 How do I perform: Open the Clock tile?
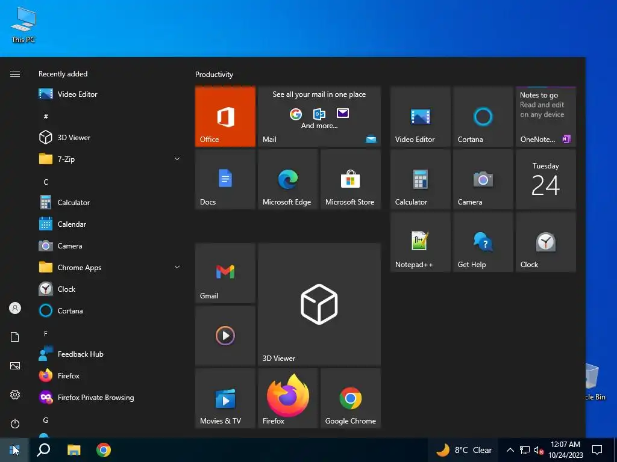(x=546, y=242)
